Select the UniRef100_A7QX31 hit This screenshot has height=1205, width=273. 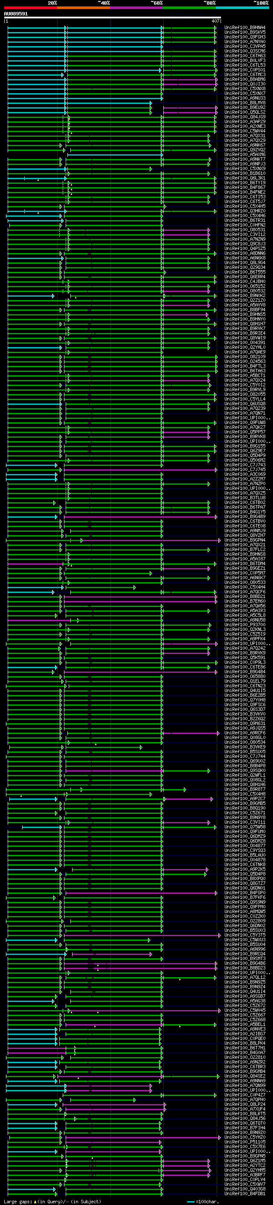[245, 136]
